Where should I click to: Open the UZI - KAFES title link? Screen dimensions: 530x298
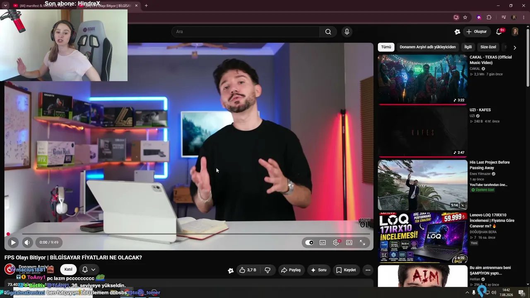[480, 110]
